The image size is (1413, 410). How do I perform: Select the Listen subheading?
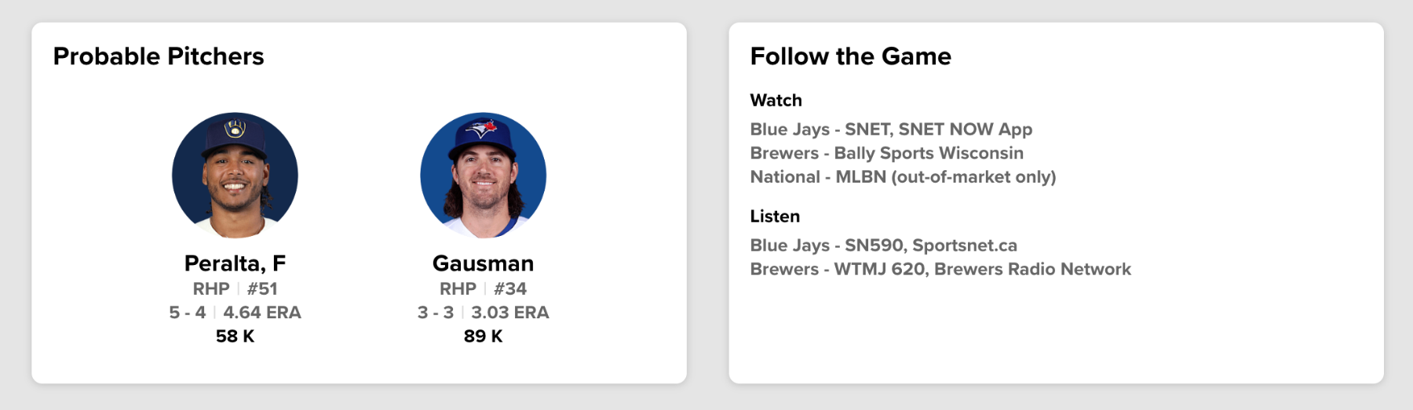point(775,216)
